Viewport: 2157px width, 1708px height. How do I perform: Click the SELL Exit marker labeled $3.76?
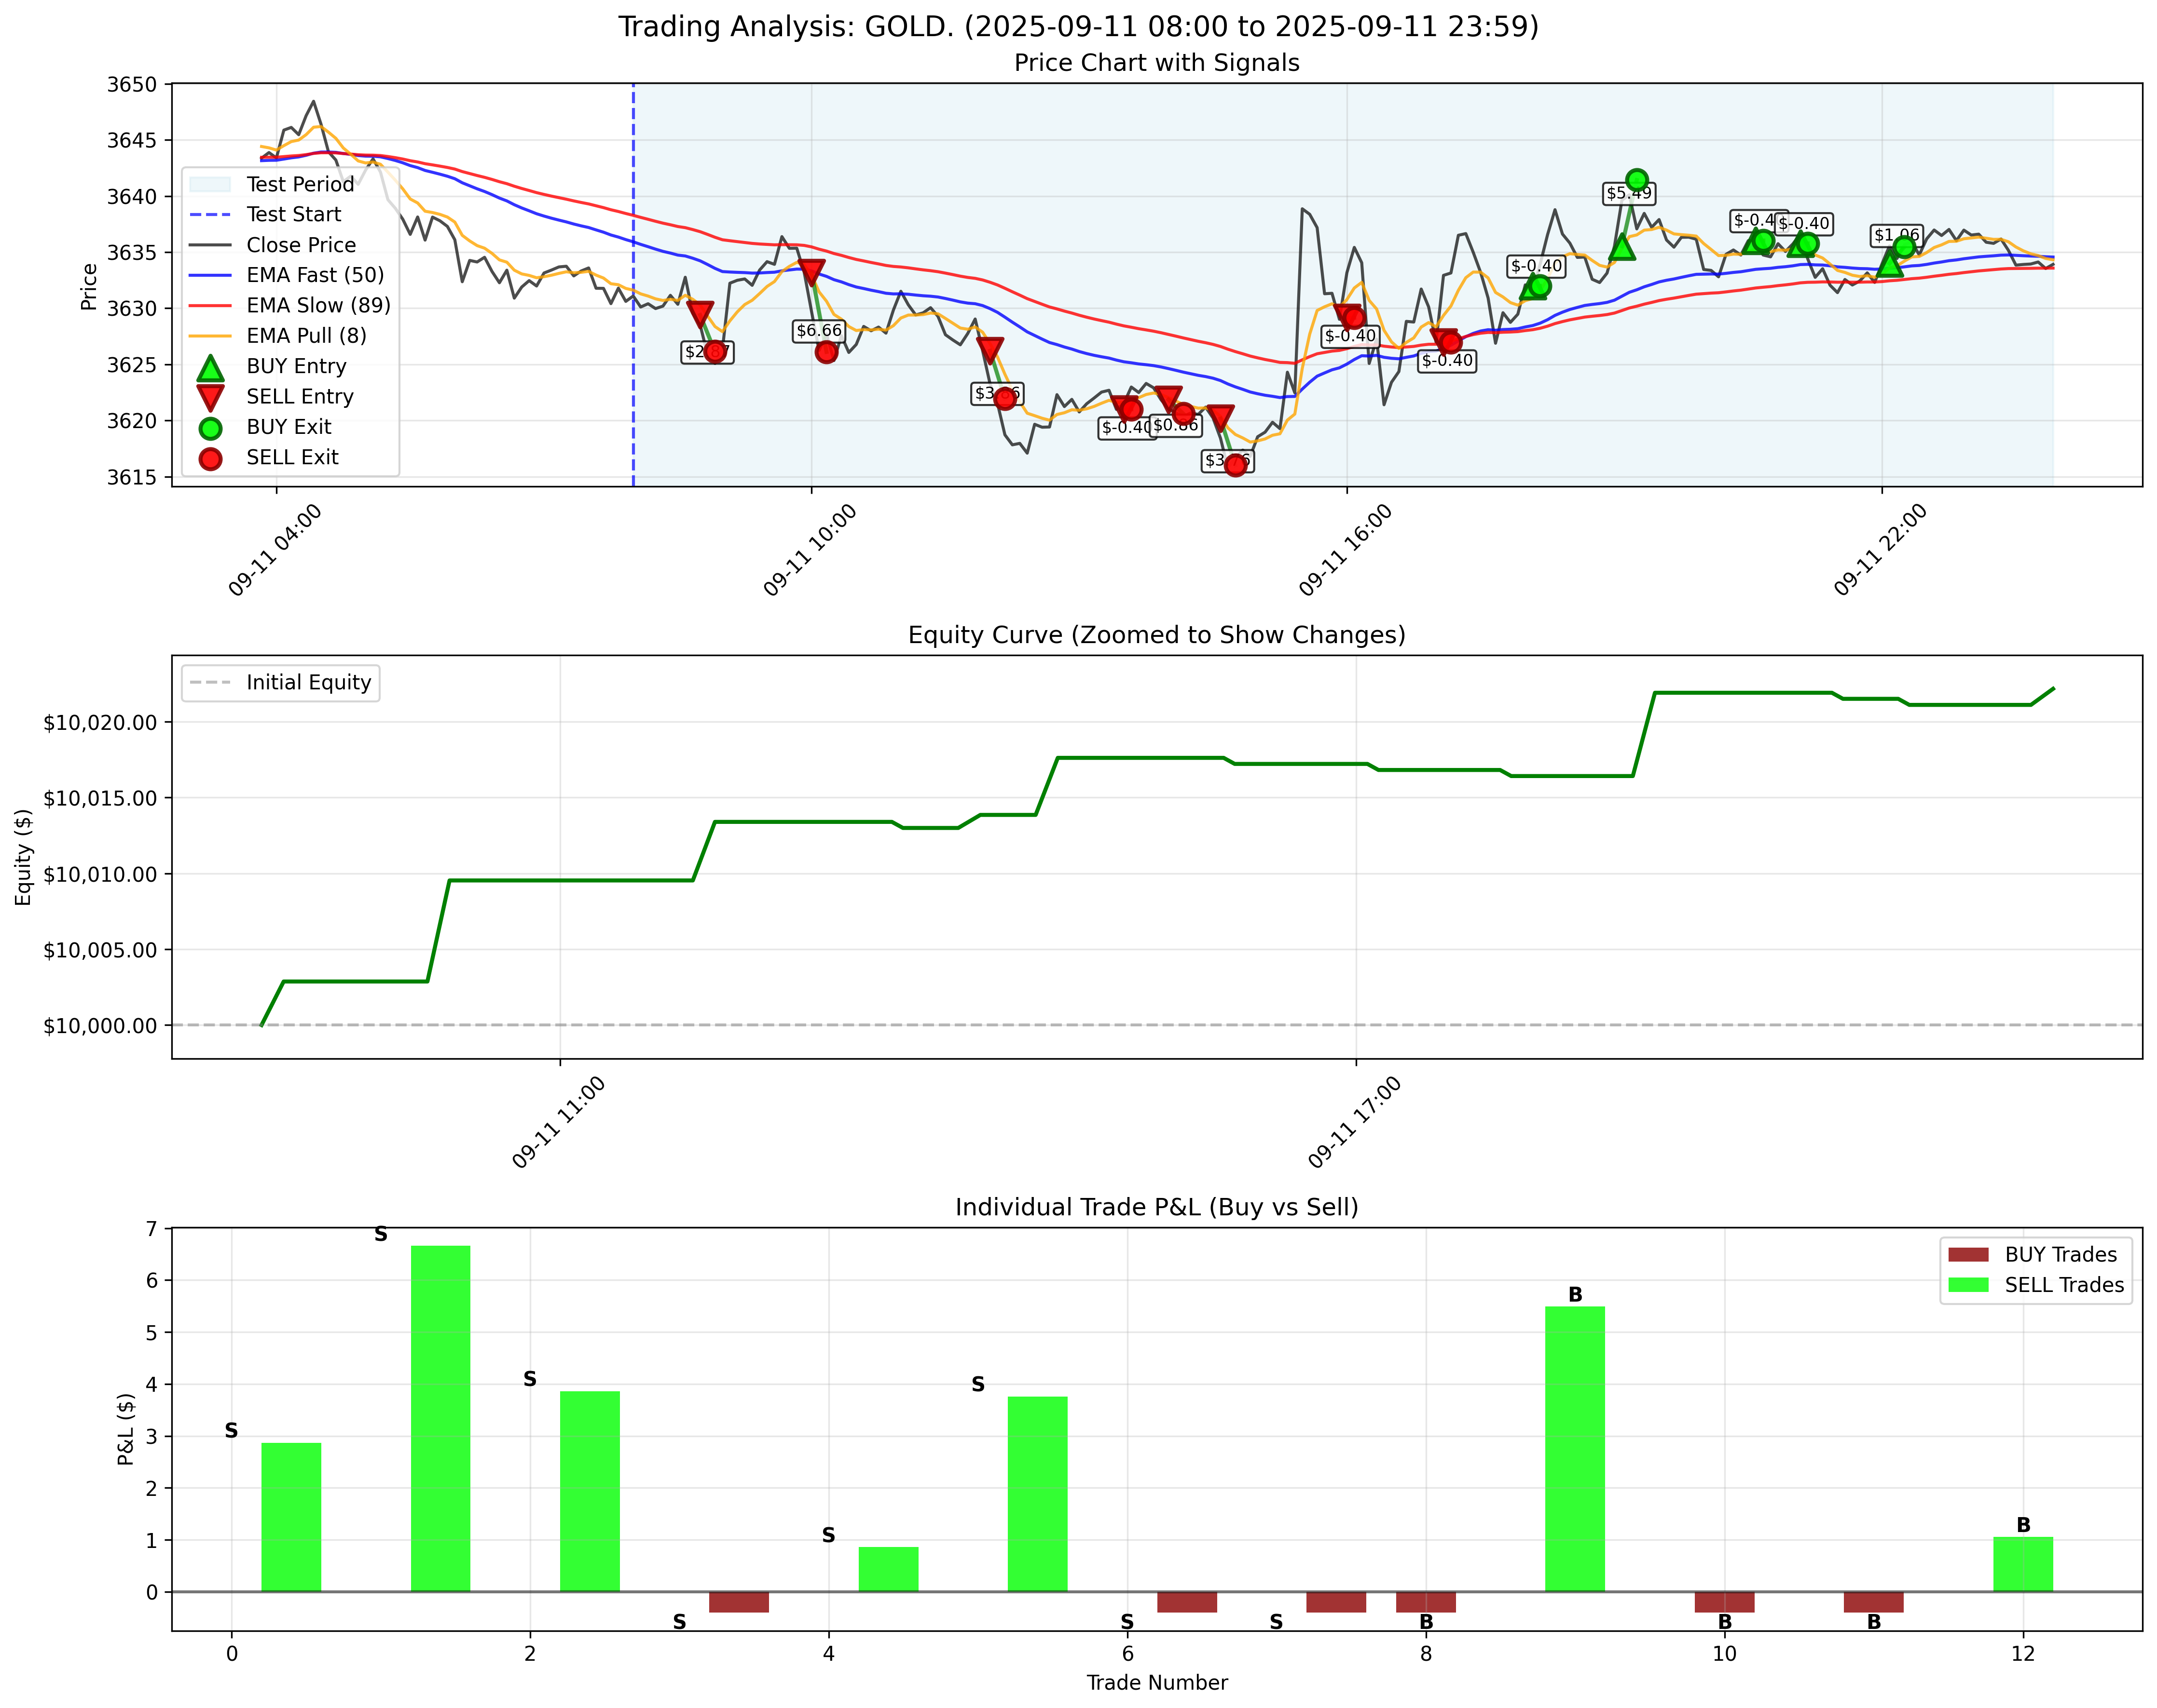[x=1236, y=466]
